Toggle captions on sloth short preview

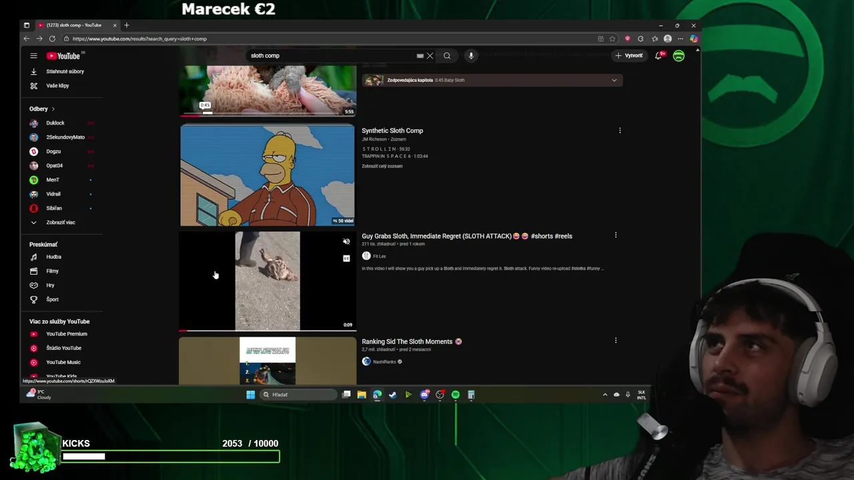[x=346, y=259]
